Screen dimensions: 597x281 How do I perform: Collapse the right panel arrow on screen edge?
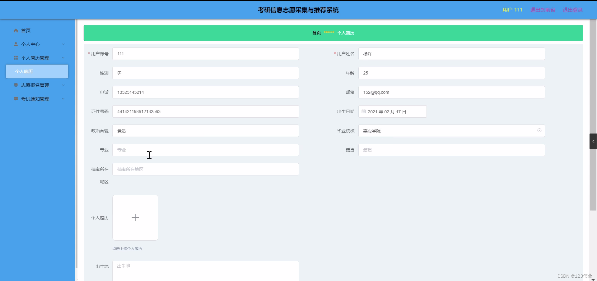[x=593, y=141]
